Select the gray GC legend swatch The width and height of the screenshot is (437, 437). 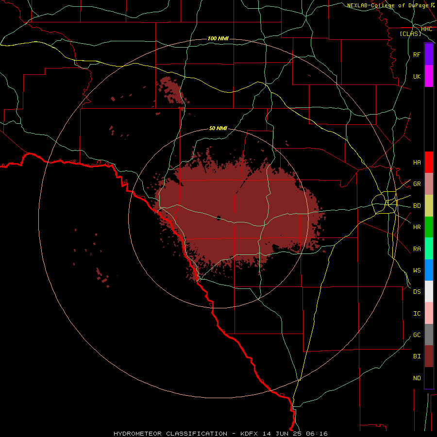click(429, 335)
